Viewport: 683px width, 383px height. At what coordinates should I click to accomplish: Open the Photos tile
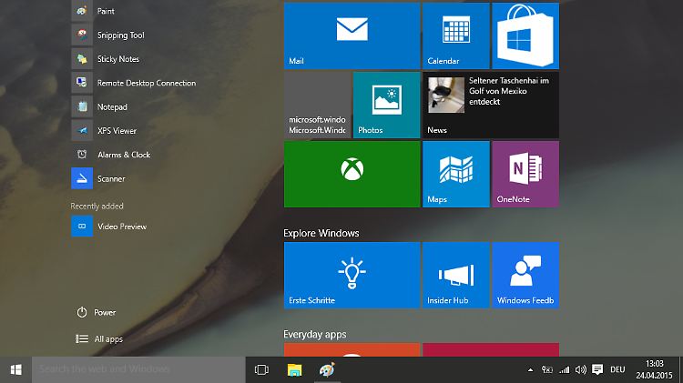tap(386, 105)
